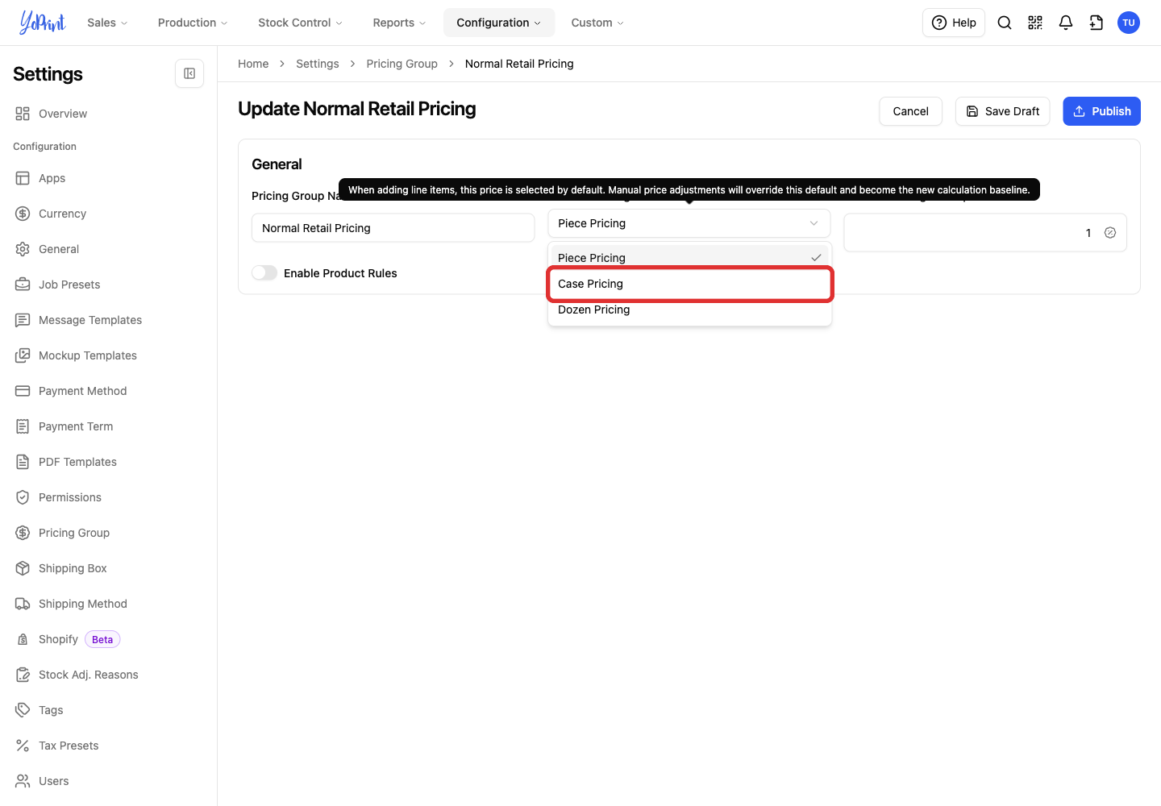Click the Cancel button
Screen dimensions: 1161x806
911,111
